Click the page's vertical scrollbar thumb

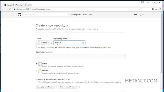pyautogui.click(x=161, y=43)
